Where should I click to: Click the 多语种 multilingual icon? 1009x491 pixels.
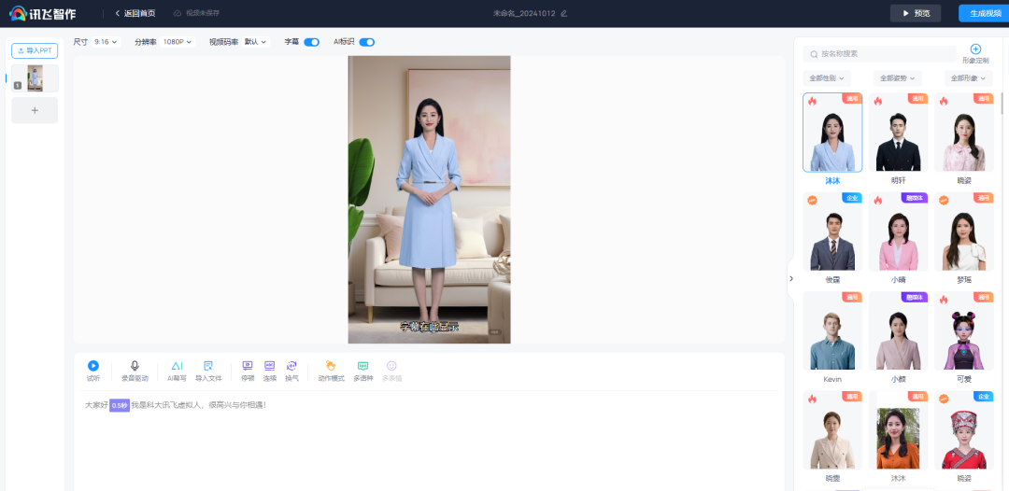(x=362, y=367)
